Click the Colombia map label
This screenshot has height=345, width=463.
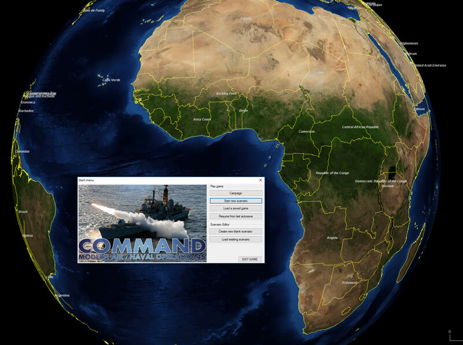(x=22, y=151)
